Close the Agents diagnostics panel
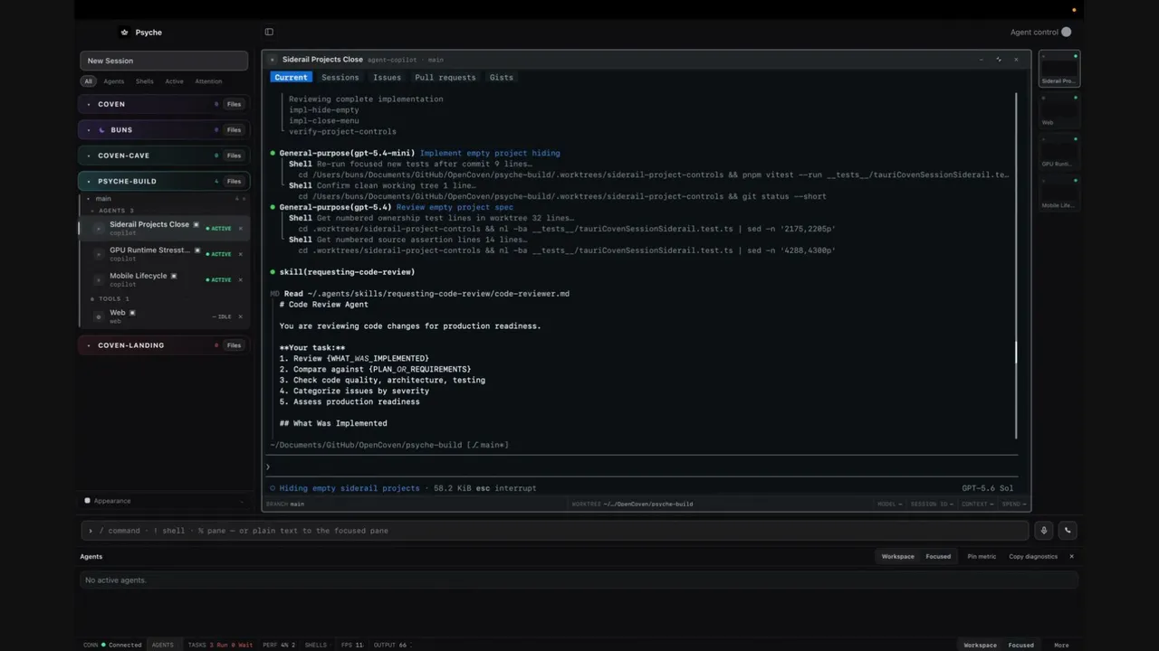This screenshot has height=651, width=1159. (x=1071, y=556)
